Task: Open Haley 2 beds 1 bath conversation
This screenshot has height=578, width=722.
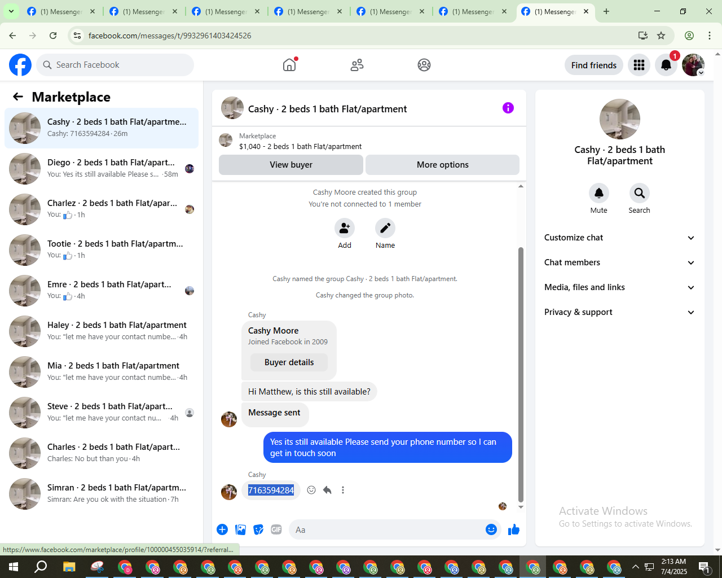Action: point(102,331)
